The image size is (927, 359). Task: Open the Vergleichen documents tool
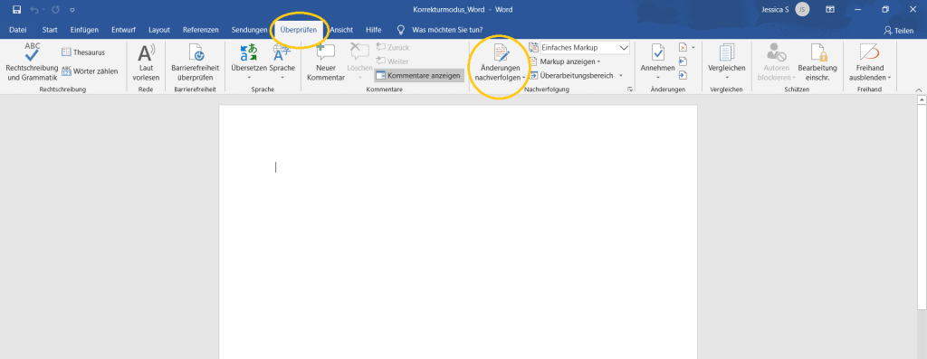pyautogui.click(x=727, y=62)
